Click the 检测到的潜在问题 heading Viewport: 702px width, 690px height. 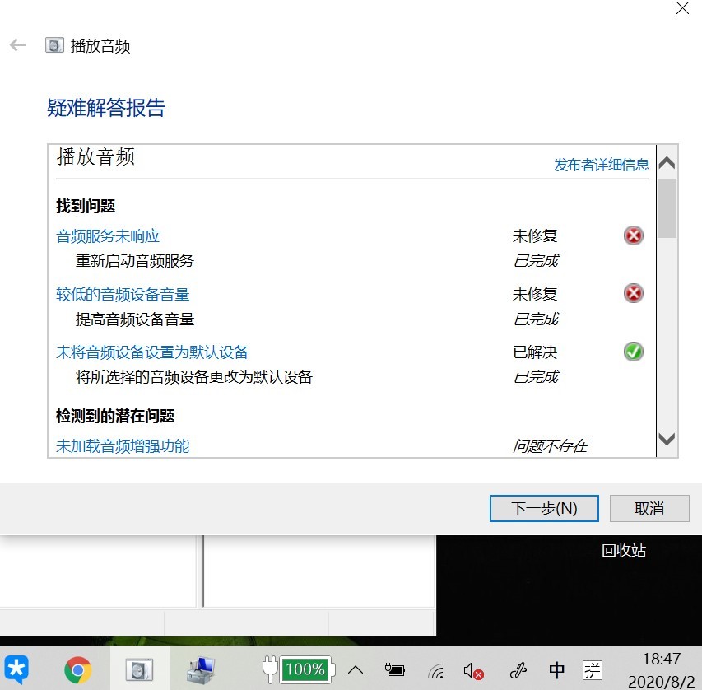[115, 416]
